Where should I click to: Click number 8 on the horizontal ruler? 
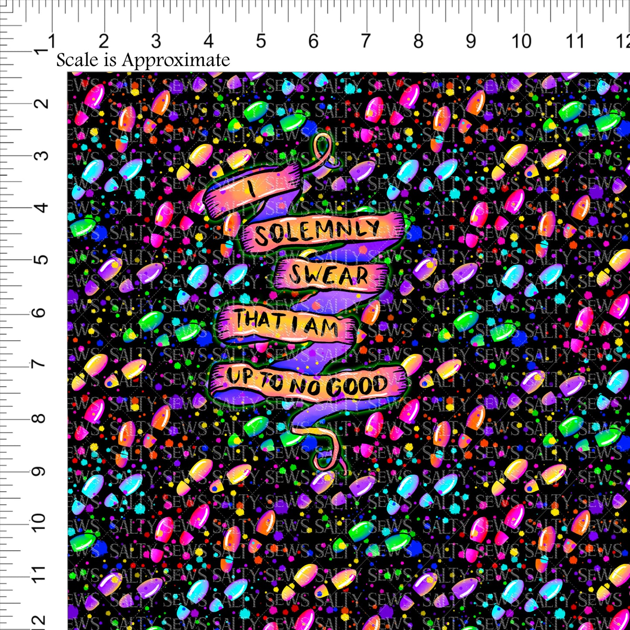tap(418, 41)
